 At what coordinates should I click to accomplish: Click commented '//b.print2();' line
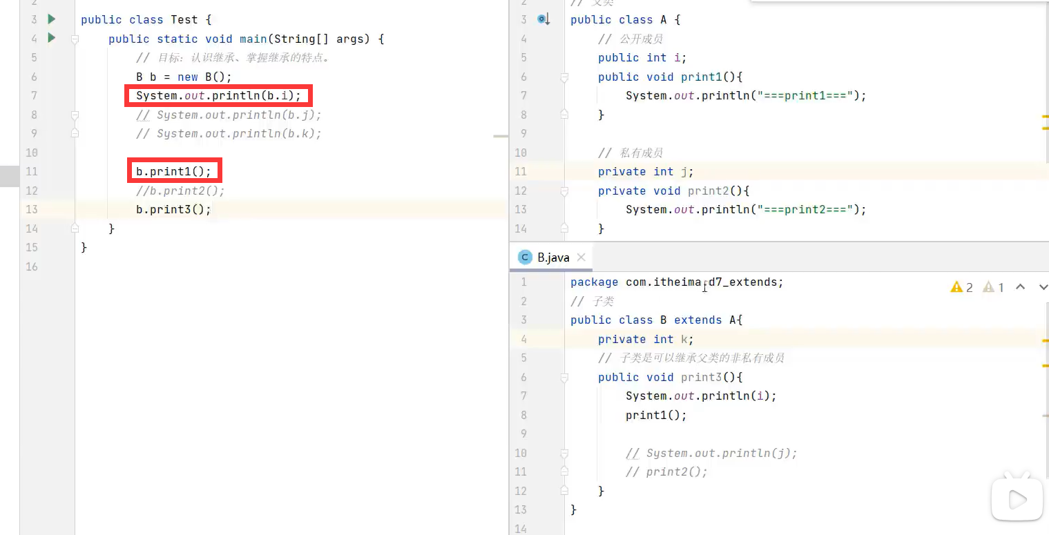point(180,191)
